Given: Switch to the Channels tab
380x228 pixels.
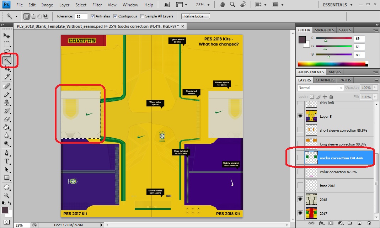Looking at the screenshot, I should [x=325, y=80].
